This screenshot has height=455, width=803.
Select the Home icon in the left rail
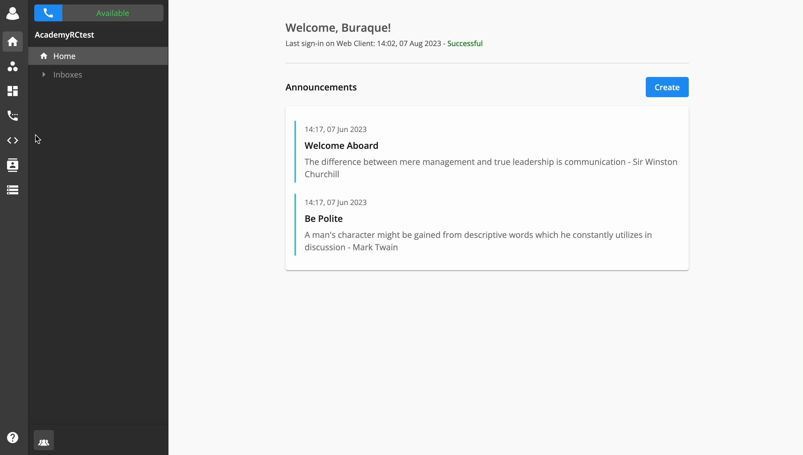coord(12,41)
